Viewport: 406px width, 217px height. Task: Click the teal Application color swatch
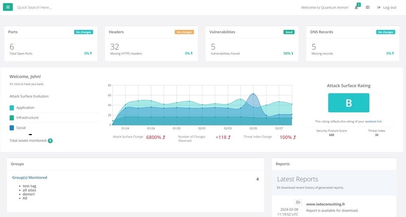click(12, 107)
